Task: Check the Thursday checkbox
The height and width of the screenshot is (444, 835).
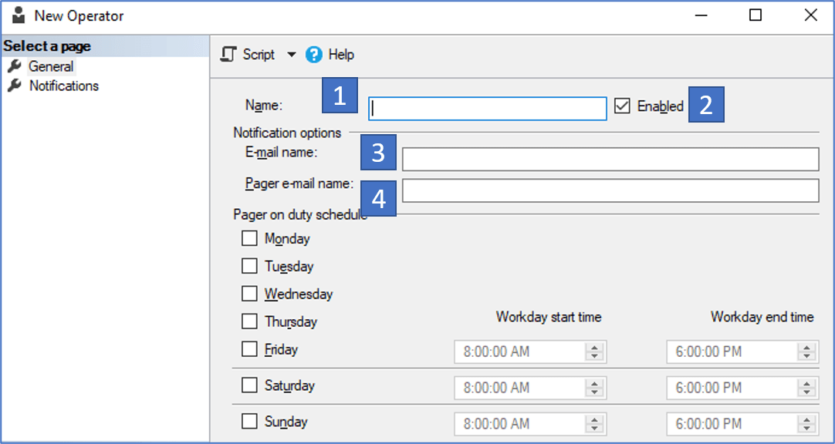Action: click(249, 321)
